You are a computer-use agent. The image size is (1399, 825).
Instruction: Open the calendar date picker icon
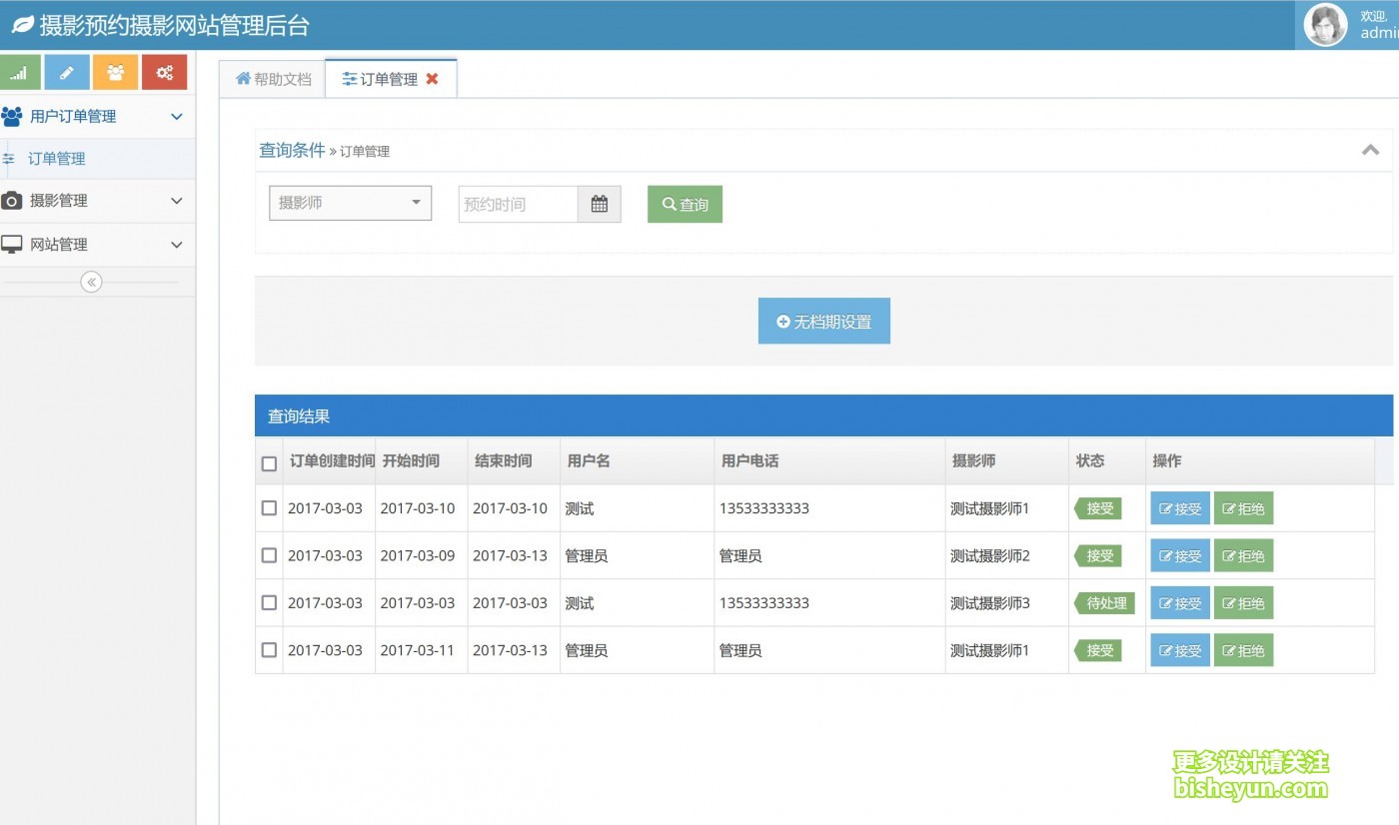[599, 204]
